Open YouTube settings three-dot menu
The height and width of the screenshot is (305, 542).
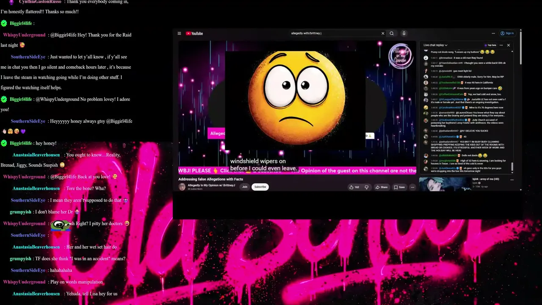493,33
